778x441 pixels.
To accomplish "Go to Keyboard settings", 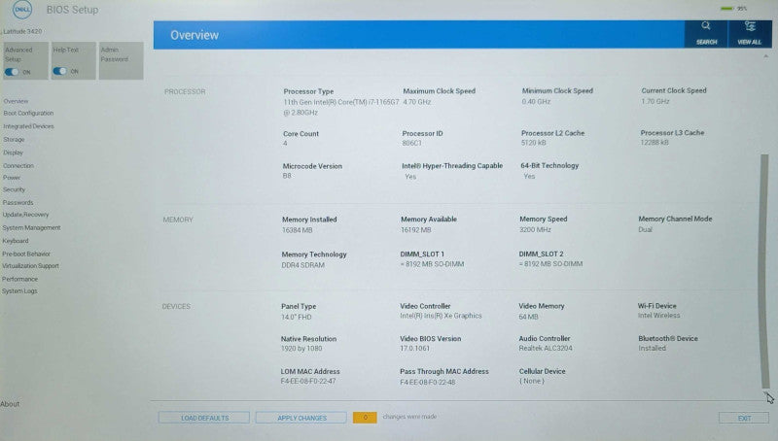I will pos(16,241).
